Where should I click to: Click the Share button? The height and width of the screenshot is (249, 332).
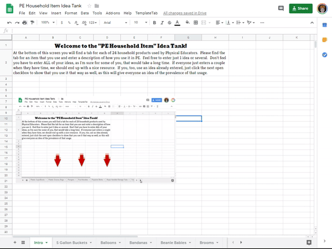[300, 8]
